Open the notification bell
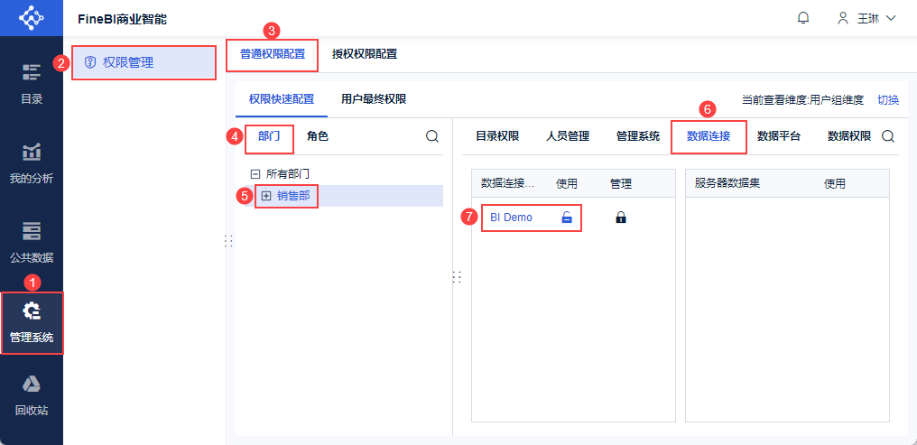917x445 pixels. pyautogui.click(x=803, y=18)
